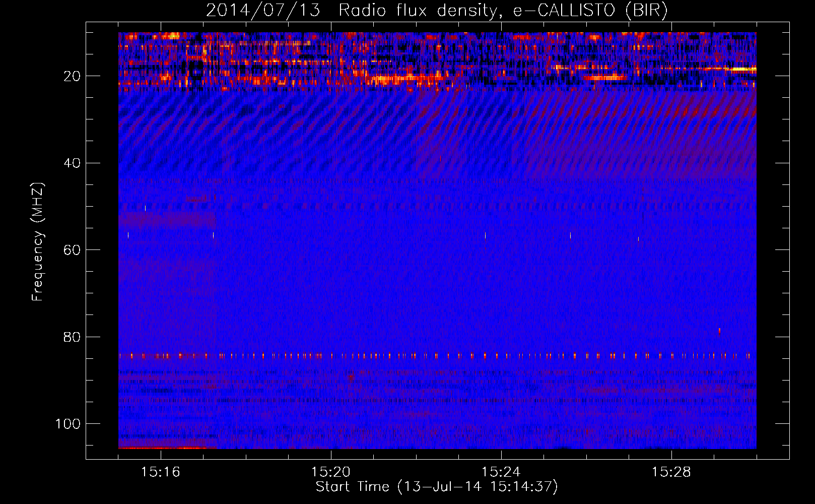Screen dimensions: 815x504
Task: Click the 15:20 time tick label
Action: (x=331, y=472)
